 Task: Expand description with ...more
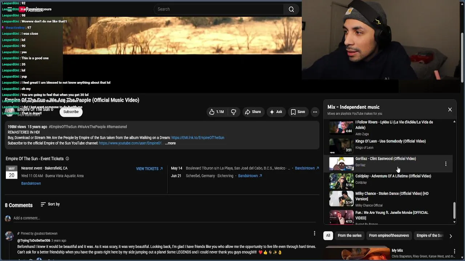tap(170, 143)
